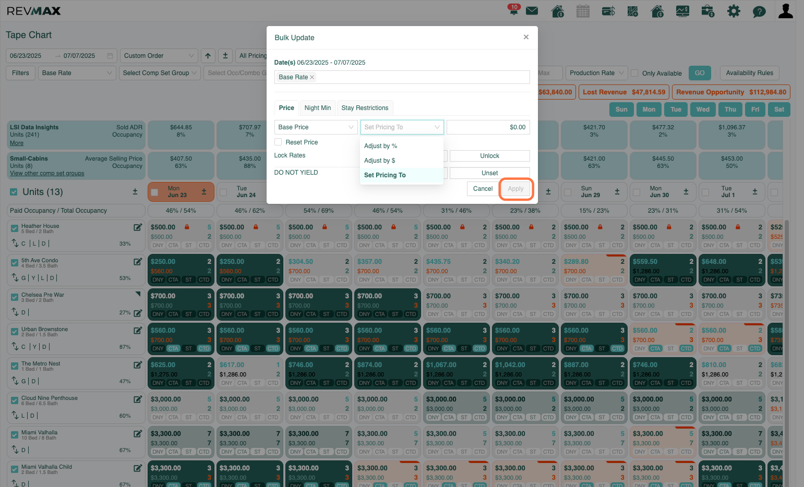Image resolution: width=804 pixels, height=487 pixels.
Task: Click View other comp set groups link
Action: coord(47,173)
